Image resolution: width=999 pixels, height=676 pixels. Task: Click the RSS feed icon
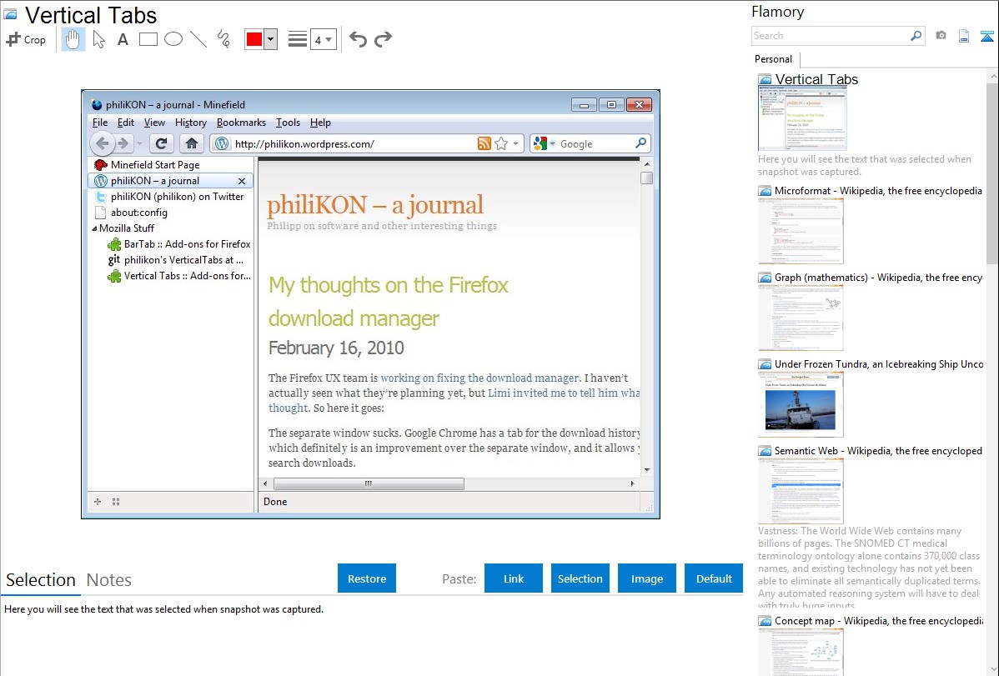coord(484,143)
